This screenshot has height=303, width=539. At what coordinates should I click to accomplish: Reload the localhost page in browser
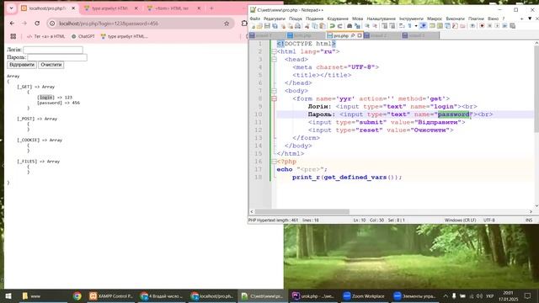point(37,24)
